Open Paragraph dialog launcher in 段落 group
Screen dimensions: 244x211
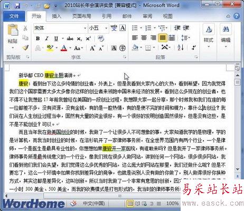pos(196,57)
